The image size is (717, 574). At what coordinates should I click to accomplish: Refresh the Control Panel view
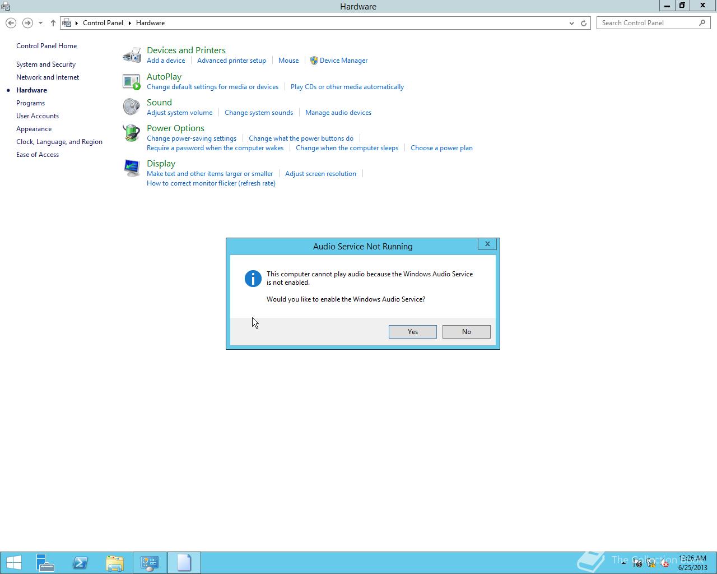(x=584, y=23)
